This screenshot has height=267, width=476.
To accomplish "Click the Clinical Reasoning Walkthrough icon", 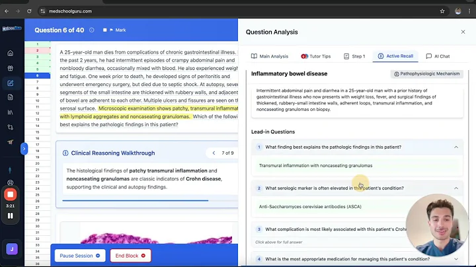I will point(65,153).
